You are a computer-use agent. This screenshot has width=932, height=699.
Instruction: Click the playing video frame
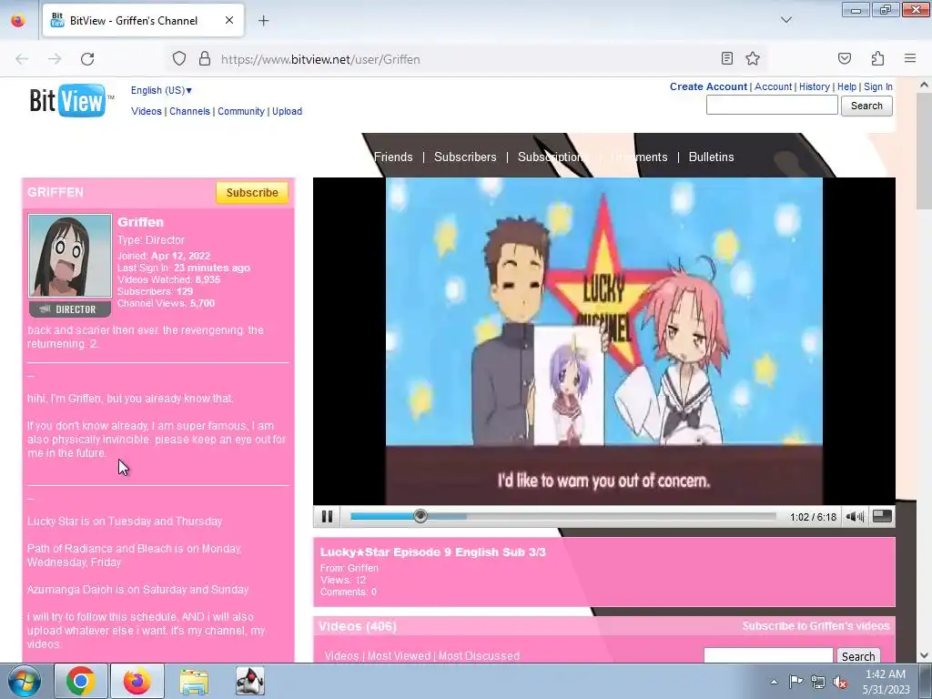604,341
